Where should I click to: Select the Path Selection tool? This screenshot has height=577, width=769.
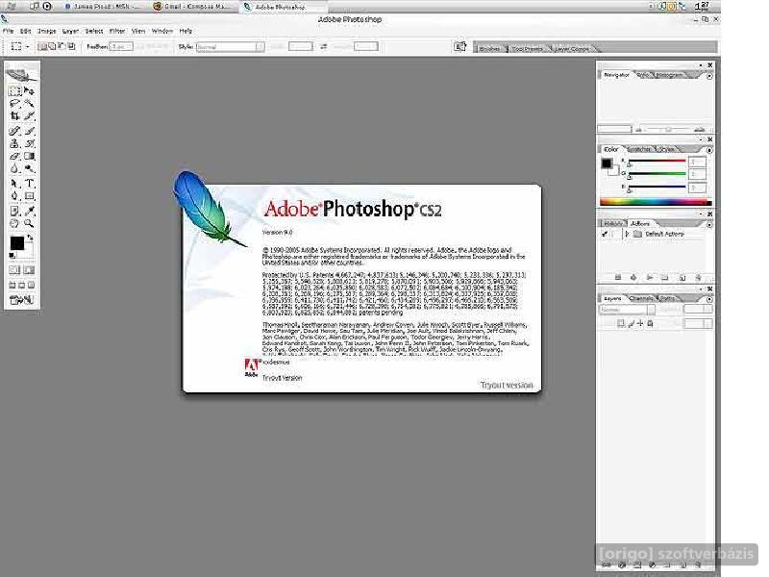(14, 184)
